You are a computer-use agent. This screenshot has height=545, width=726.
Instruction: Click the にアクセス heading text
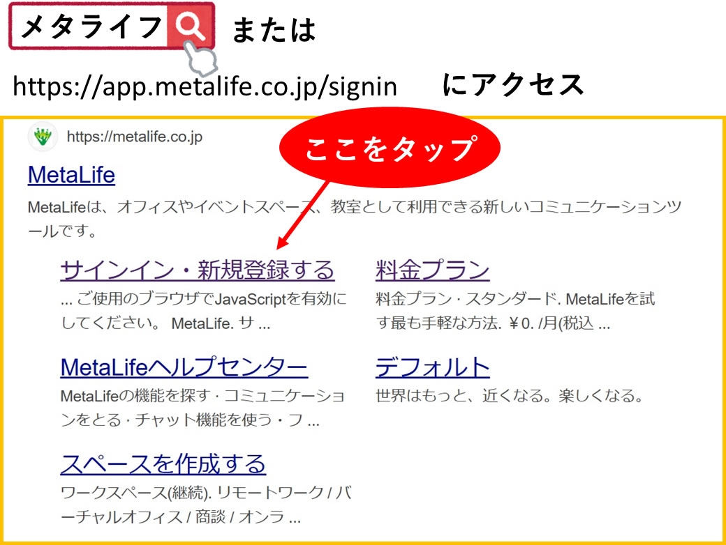pyautogui.click(x=513, y=85)
